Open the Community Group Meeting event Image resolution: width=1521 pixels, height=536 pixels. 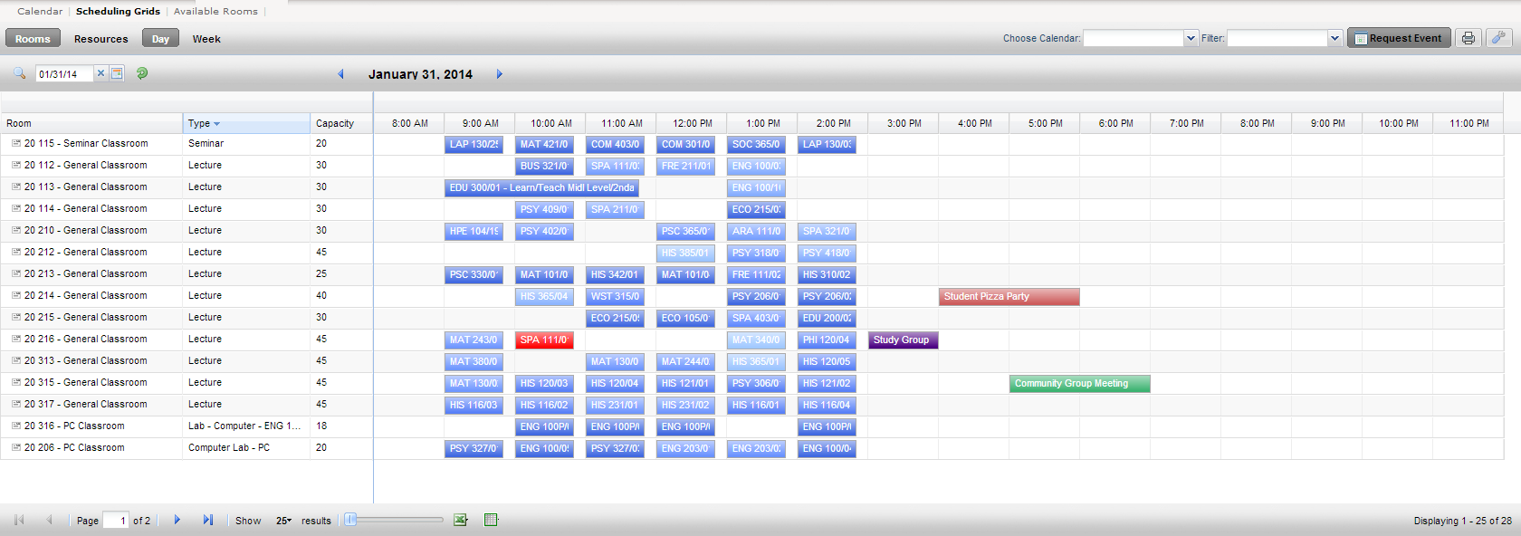1079,383
